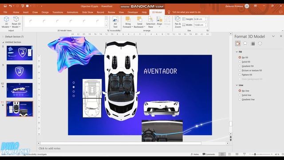Viewport: 284px width, 160px height.
Task: Switch to the Slide Show tab
Action: pos(87,12)
